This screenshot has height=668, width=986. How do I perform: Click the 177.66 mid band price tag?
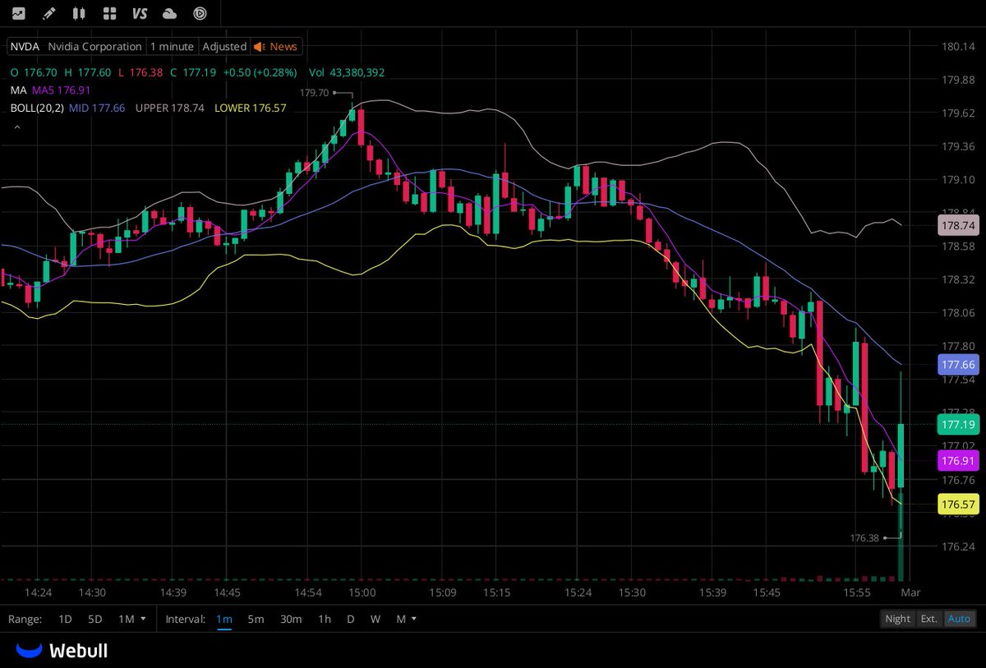pos(958,365)
